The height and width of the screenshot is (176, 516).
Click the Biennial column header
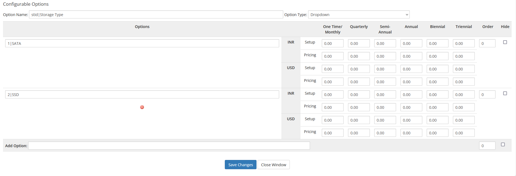pyautogui.click(x=437, y=27)
